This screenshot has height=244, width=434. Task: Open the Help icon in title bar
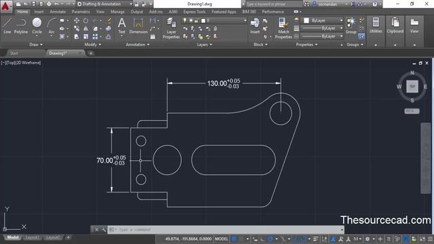coord(374,4)
